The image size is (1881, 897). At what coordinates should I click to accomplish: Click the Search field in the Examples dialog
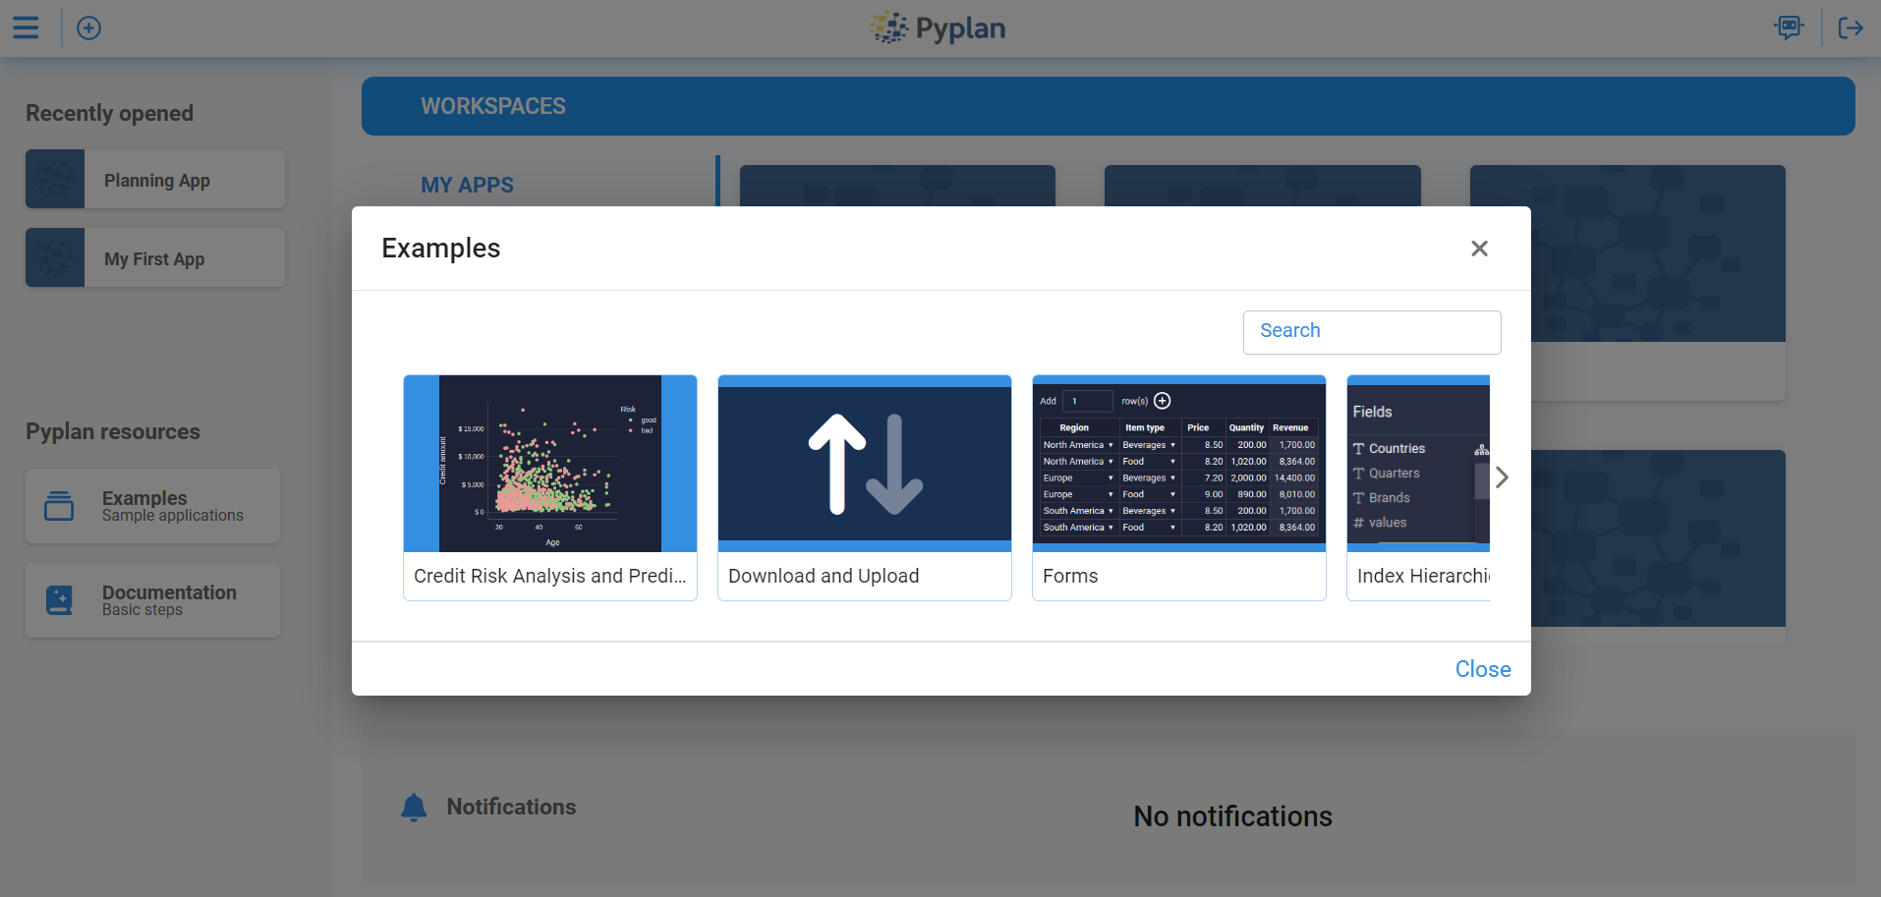coord(1371,331)
